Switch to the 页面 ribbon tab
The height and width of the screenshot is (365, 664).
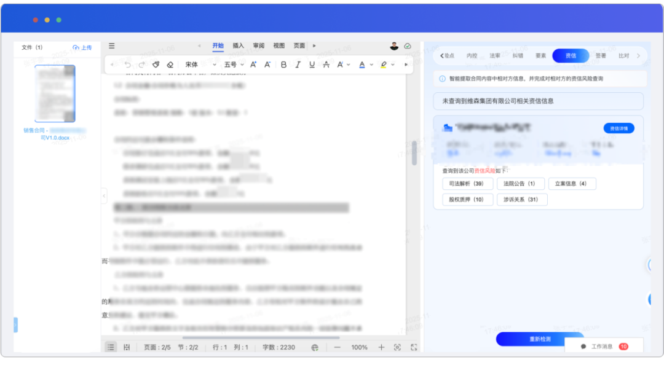tap(299, 45)
